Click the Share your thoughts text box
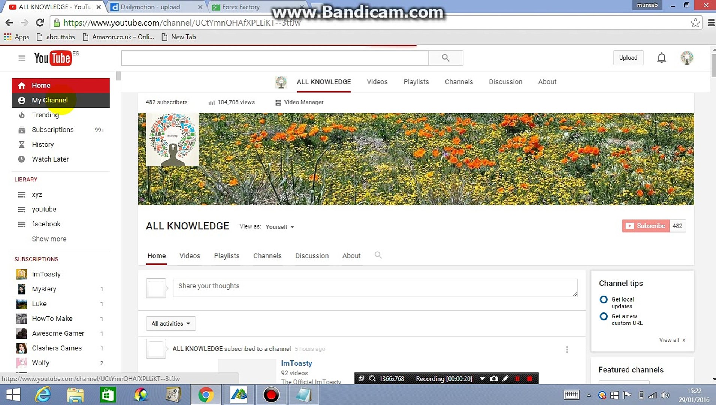The height and width of the screenshot is (405, 716). pos(375,288)
